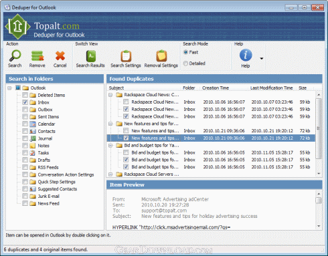This screenshot has width=328, height=256.
Task: Check the Contacts folder checkbox
Action: pyautogui.click(x=25, y=131)
